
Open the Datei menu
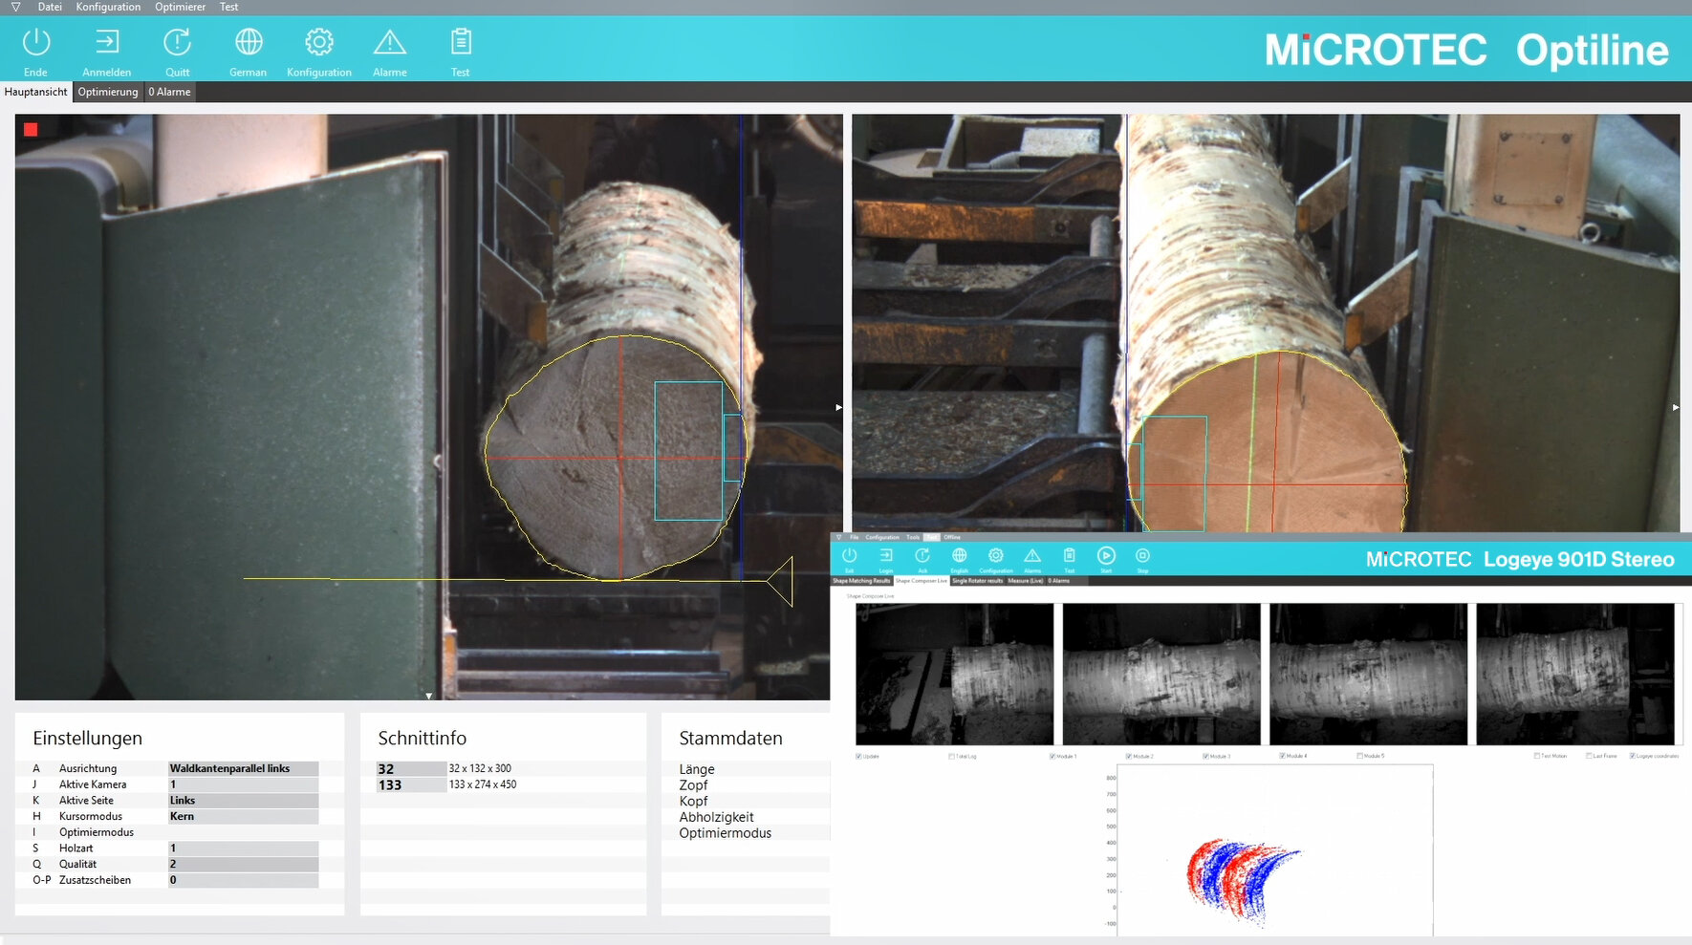[x=50, y=7]
